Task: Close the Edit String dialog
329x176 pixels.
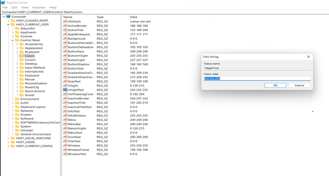Action: [308, 57]
